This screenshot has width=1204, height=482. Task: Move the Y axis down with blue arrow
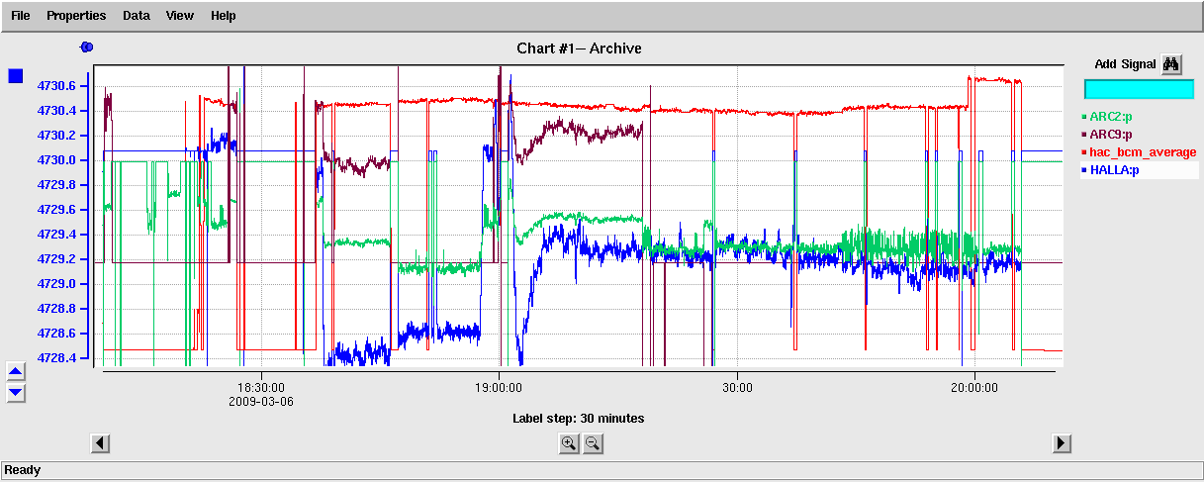click(x=16, y=392)
